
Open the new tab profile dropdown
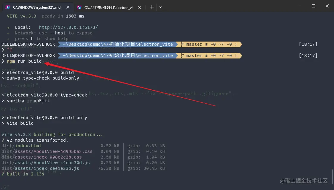[x=160, y=7]
